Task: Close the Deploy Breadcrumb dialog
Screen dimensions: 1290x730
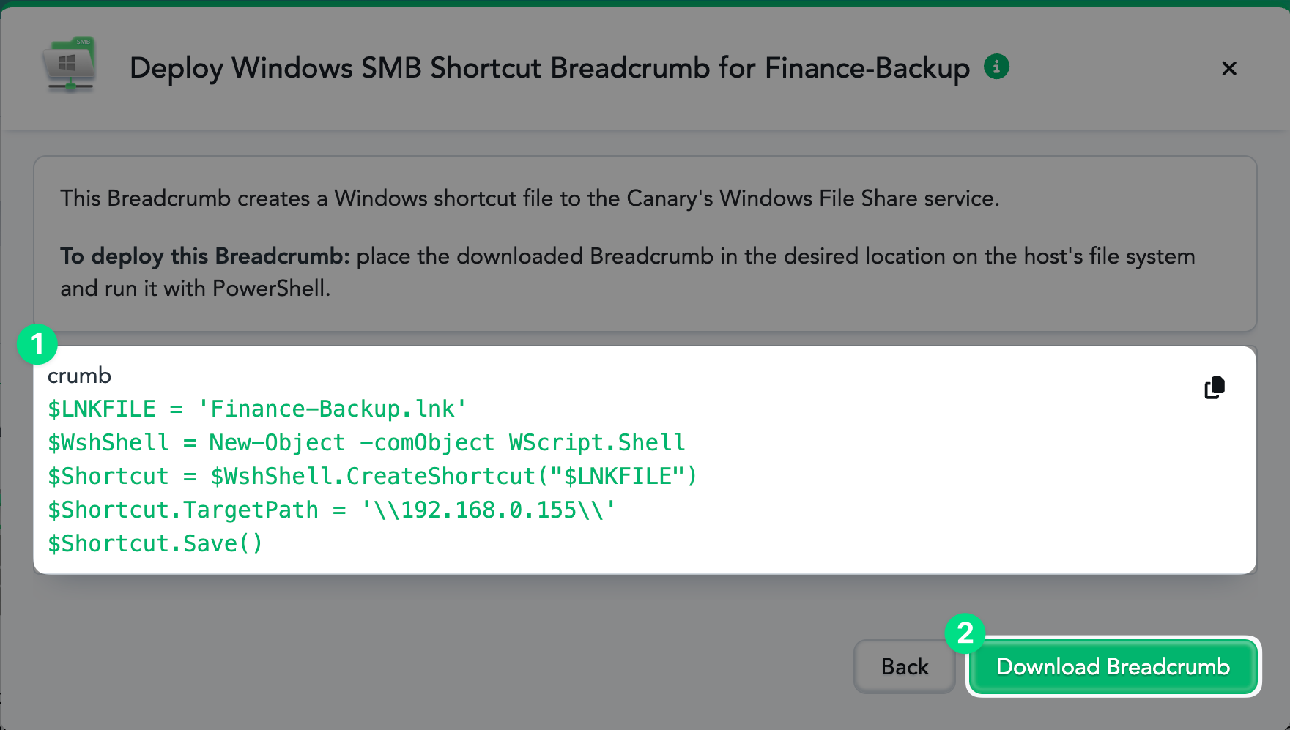Action: point(1229,68)
